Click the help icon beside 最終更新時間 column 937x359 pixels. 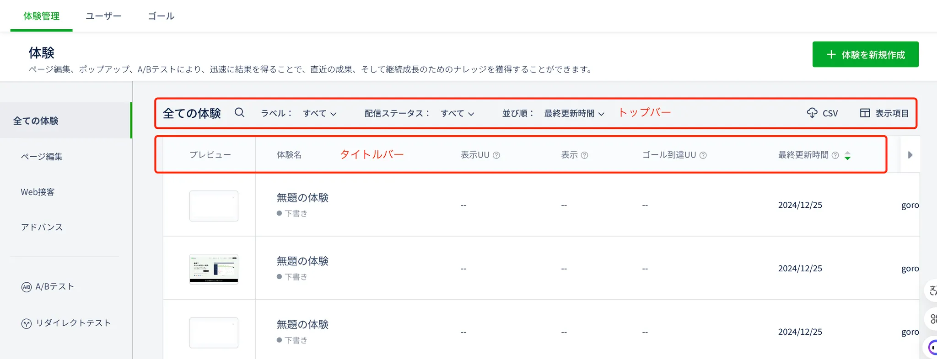[x=835, y=155]
